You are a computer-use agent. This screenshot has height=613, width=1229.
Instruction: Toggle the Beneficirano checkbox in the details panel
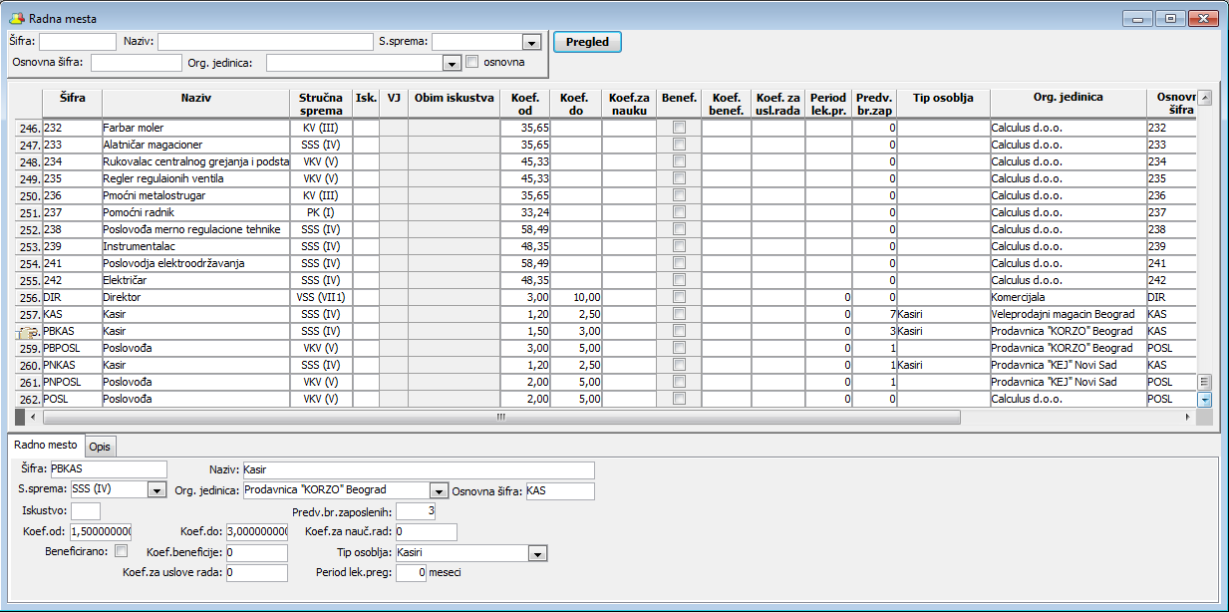click(121, 551)
